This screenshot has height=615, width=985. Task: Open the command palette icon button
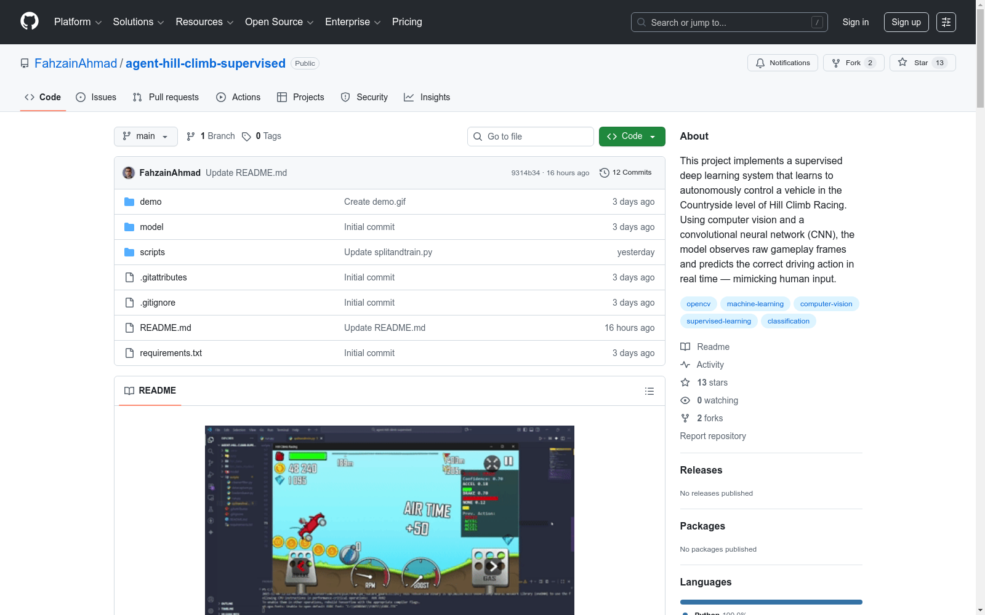pos(946,22)
